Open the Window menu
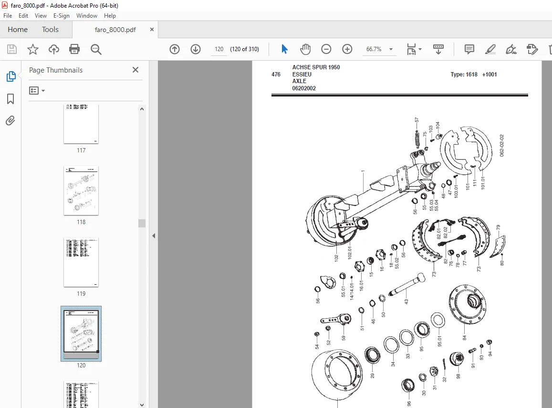This screenshot has width=552, height=408. [x=87, y=15]
